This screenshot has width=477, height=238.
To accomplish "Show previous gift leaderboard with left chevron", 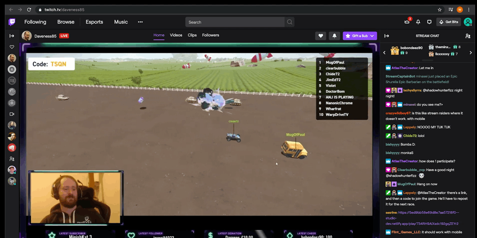I will coord(384,52).
